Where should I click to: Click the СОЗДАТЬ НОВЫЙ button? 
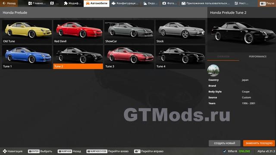[224, 143]
